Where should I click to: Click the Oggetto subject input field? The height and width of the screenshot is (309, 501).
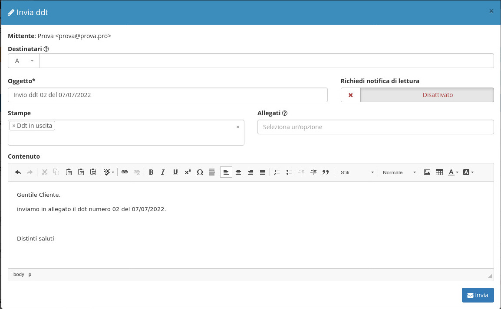click(x=168, y=95)
